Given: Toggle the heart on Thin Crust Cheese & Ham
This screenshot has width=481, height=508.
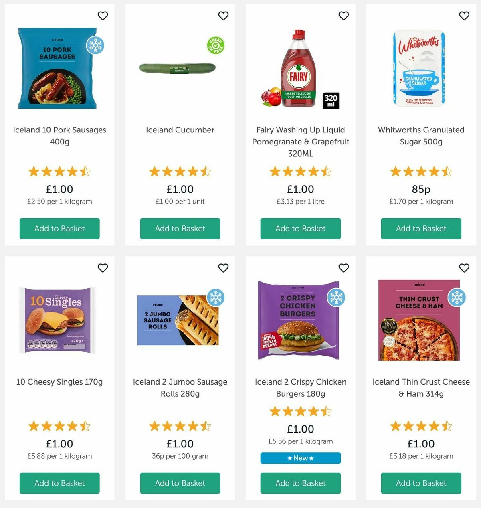Looking at the screenshot, I should tap(464, 268).
